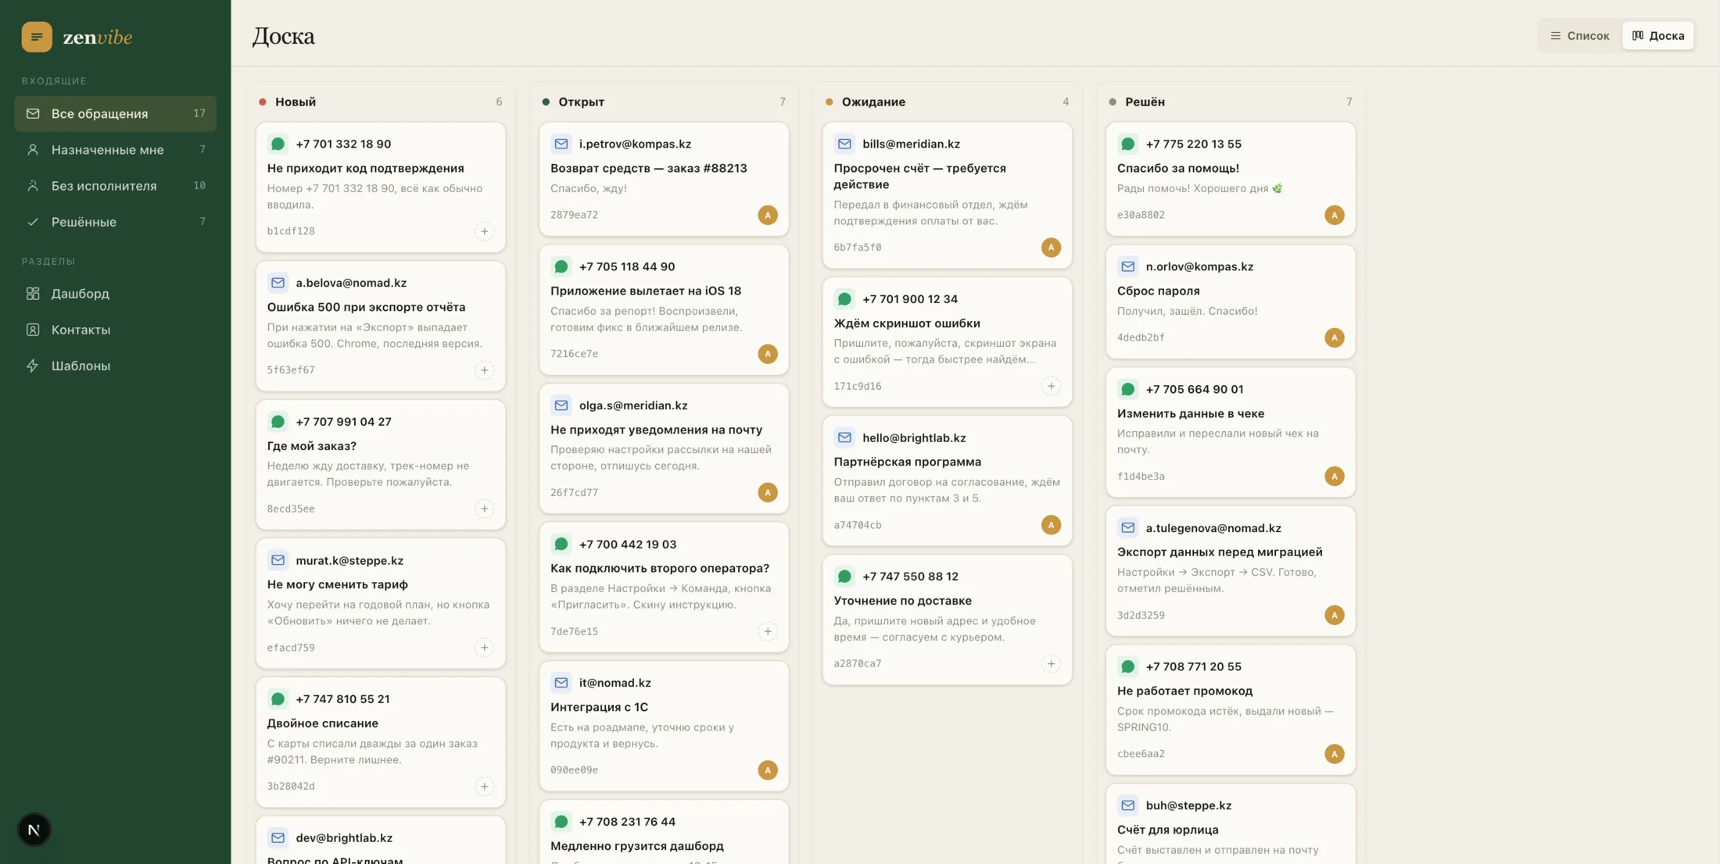Click assign plus icon on card b1cdf128
Viewport: 1720px width, 864px height.
[x=484, y=231]
